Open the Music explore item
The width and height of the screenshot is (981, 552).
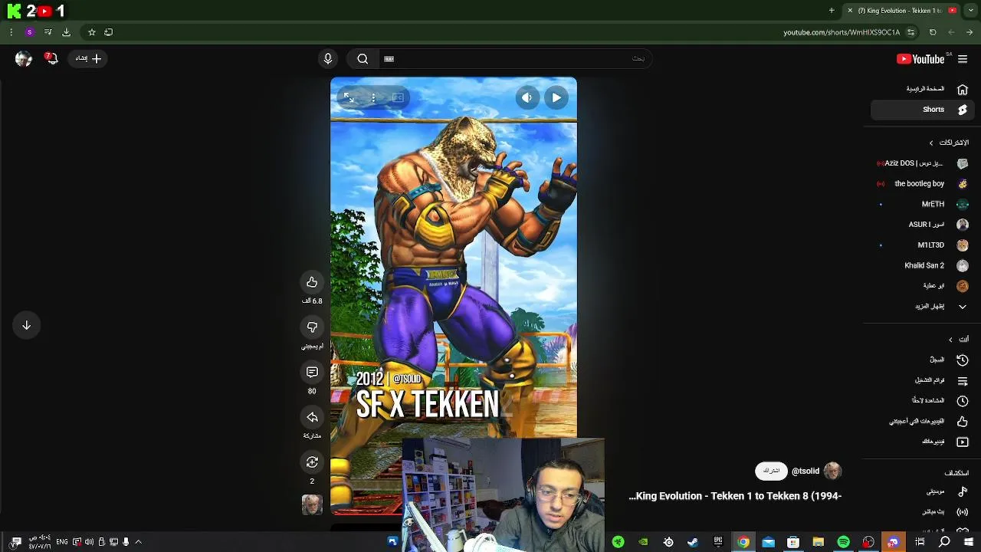click(923, 491)
